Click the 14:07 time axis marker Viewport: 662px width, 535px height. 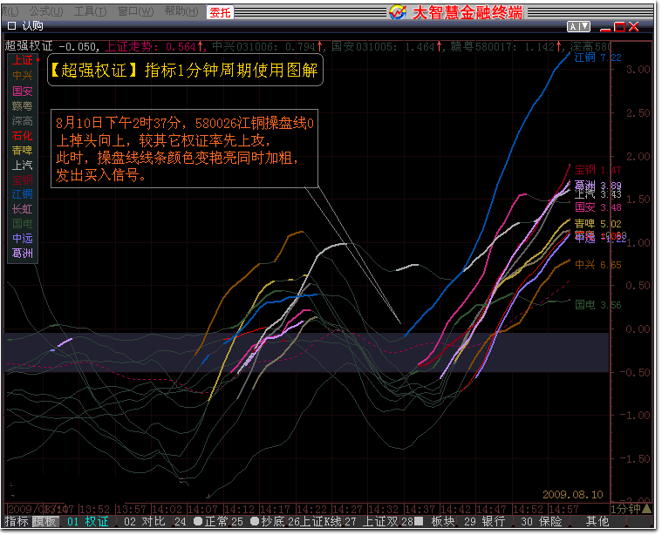pyautogui.click(x=203, y=509)
